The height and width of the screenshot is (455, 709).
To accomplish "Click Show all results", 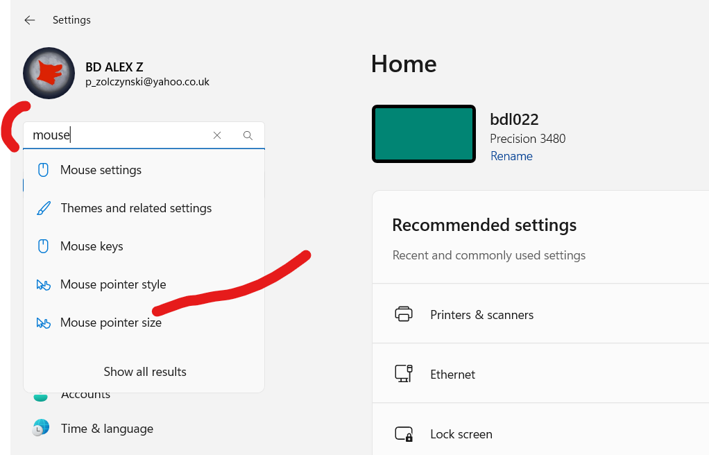I will (145, 372).
